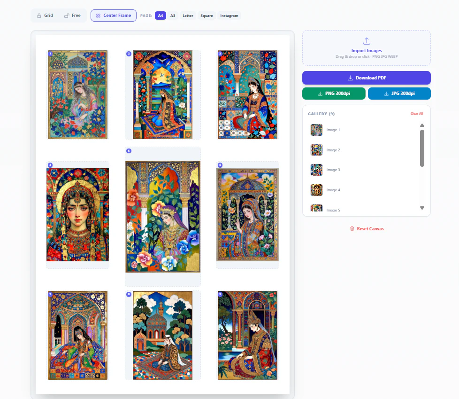
Task: Click the Import Images label
Action: [367, 50]
